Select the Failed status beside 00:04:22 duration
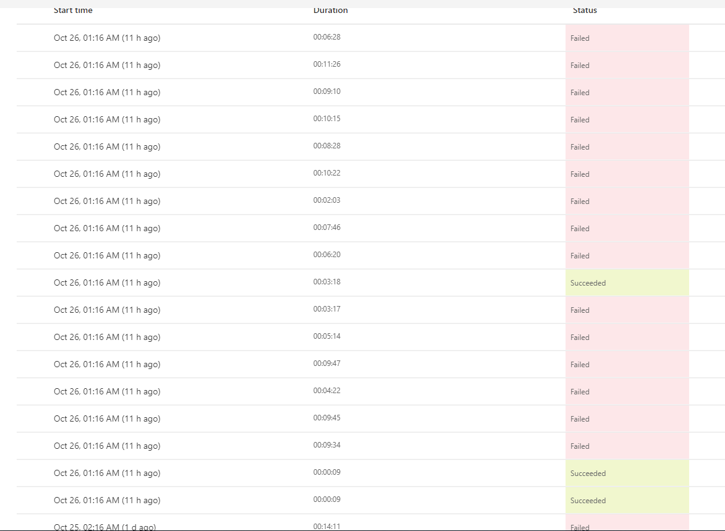 coord(580,391)
